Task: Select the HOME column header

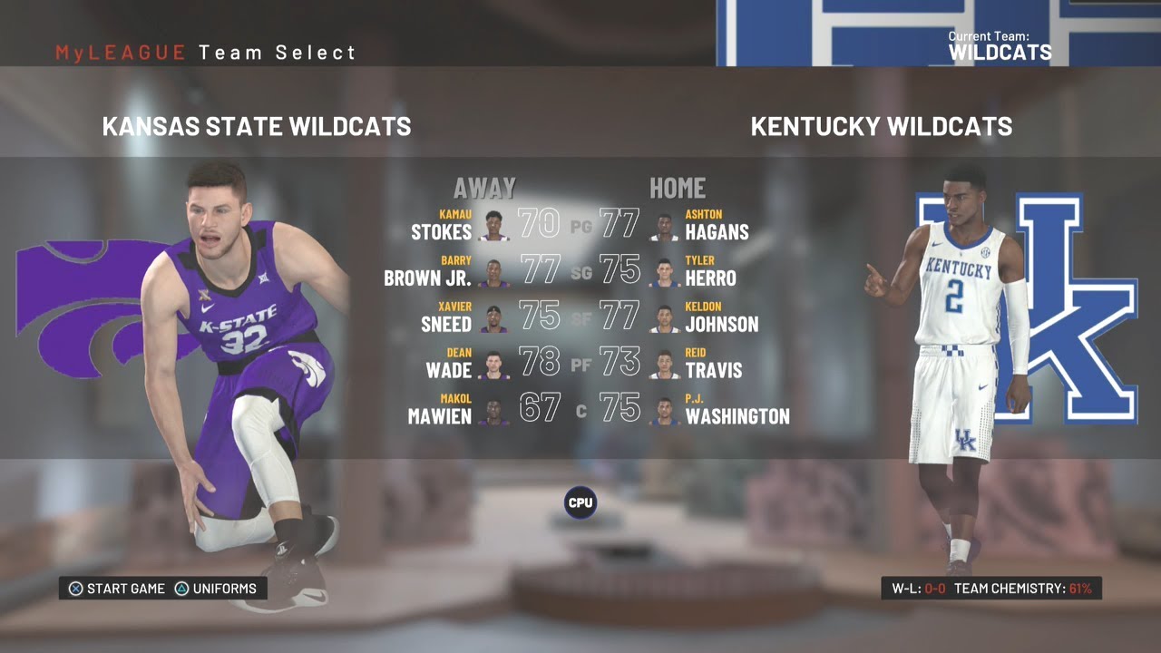Action: (x=678, y=188)
